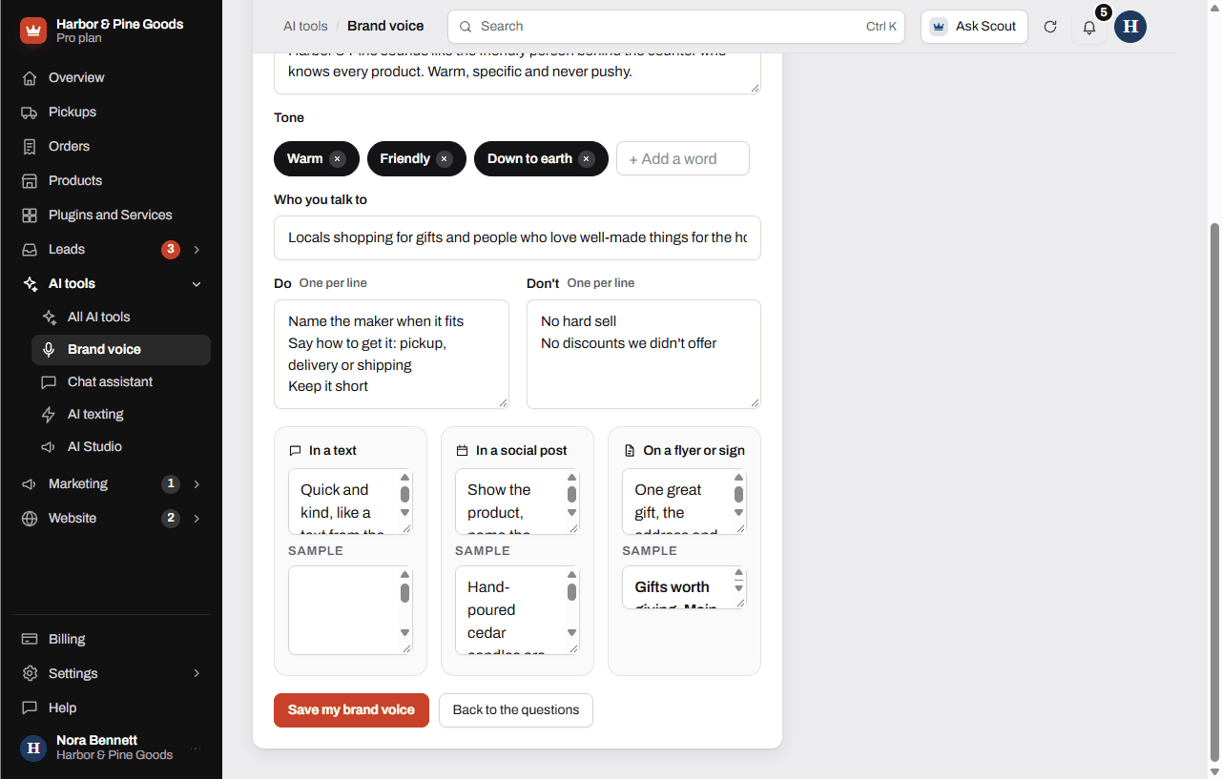Image resolution: width=1222 pixels, height=779 pixels.
Task: Click the Orders receipt icon
Action: point(30,146)
